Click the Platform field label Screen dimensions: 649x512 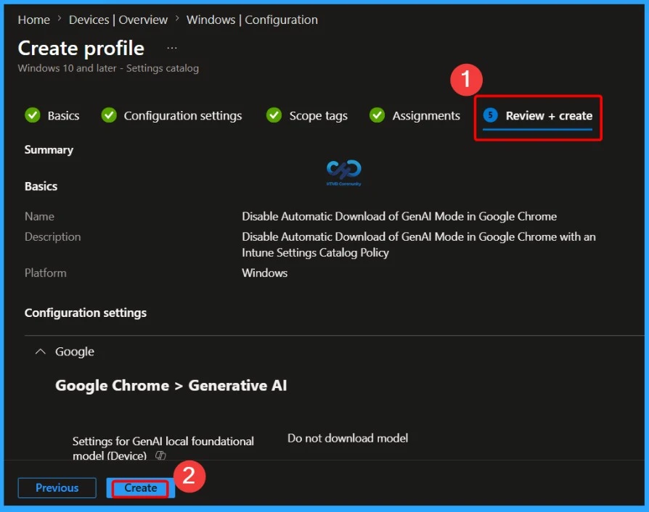click(46, 273)
